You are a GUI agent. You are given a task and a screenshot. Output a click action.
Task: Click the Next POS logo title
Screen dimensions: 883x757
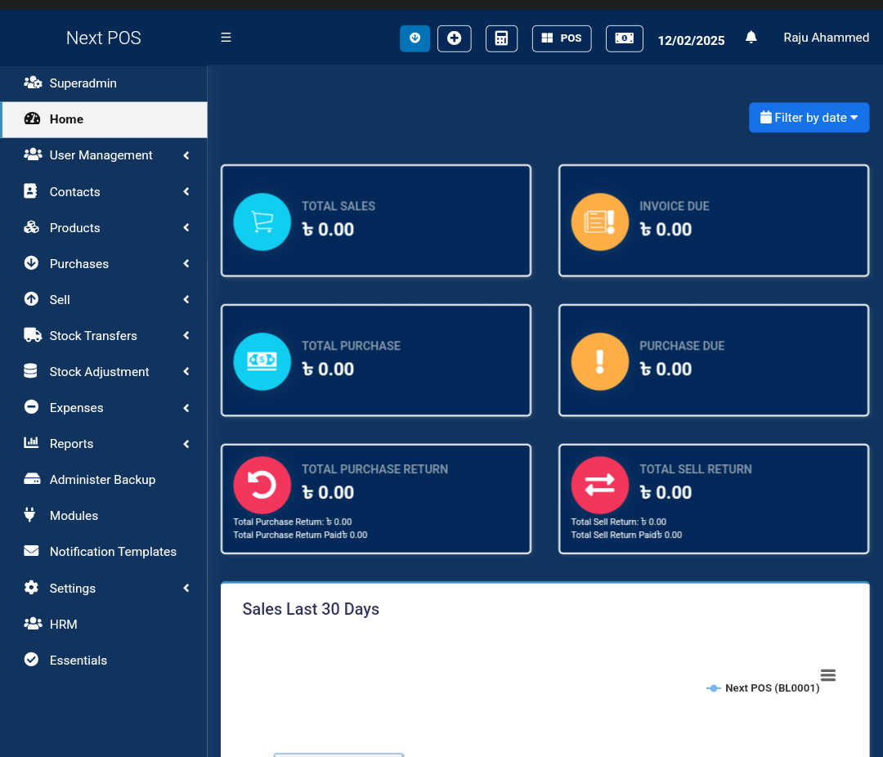(103, 38)
